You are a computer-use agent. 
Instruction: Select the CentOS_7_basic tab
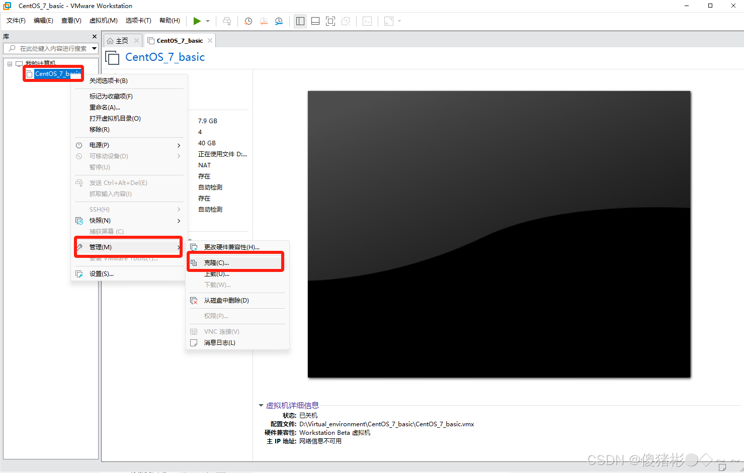click(180, 41)
